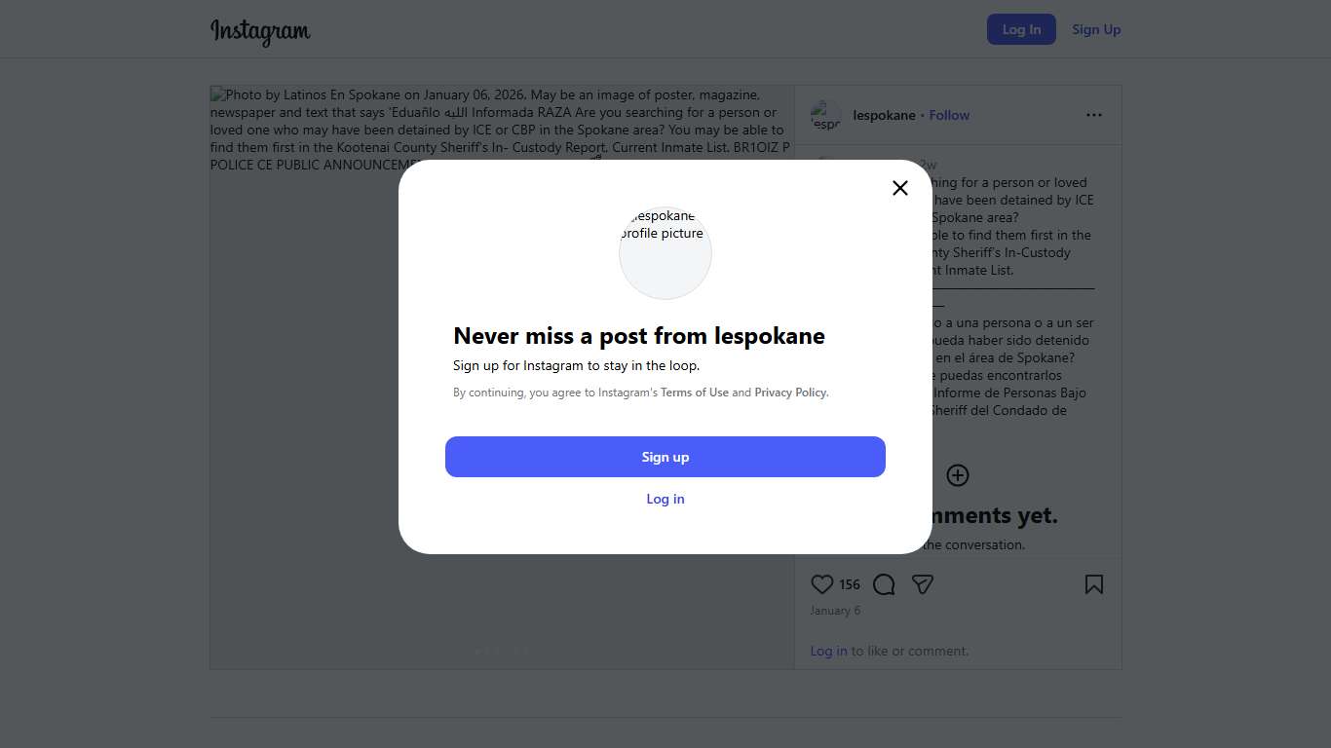The width and height of the screenshot is (1331, 748).
Task: Open the Terms of Use link
Action: [695, 393]
